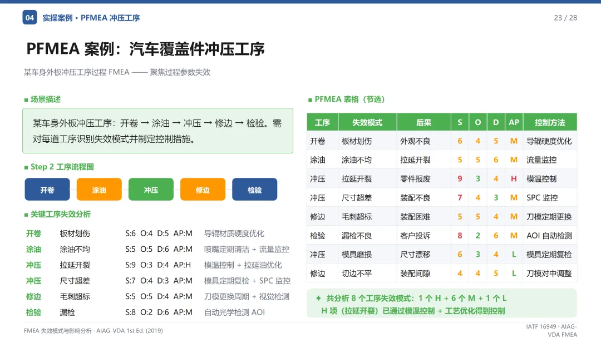Click the green 涂油 label in failure analysis
Image resolution: width=601 pixels, height=338 pixels.
click(33, 249)
